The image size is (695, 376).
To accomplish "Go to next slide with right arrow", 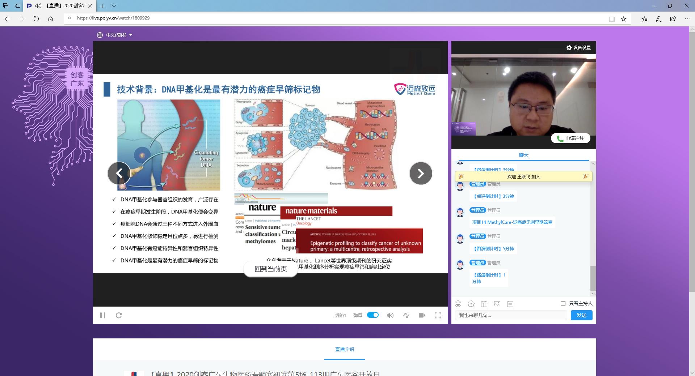I will [x=421, y=174].
